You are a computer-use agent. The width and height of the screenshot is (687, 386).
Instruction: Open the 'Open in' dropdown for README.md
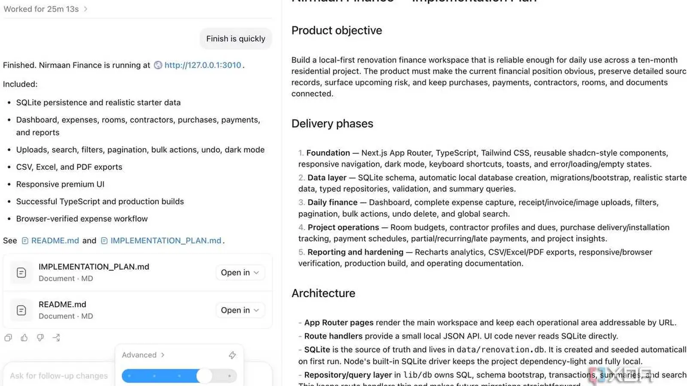(240, 311)
